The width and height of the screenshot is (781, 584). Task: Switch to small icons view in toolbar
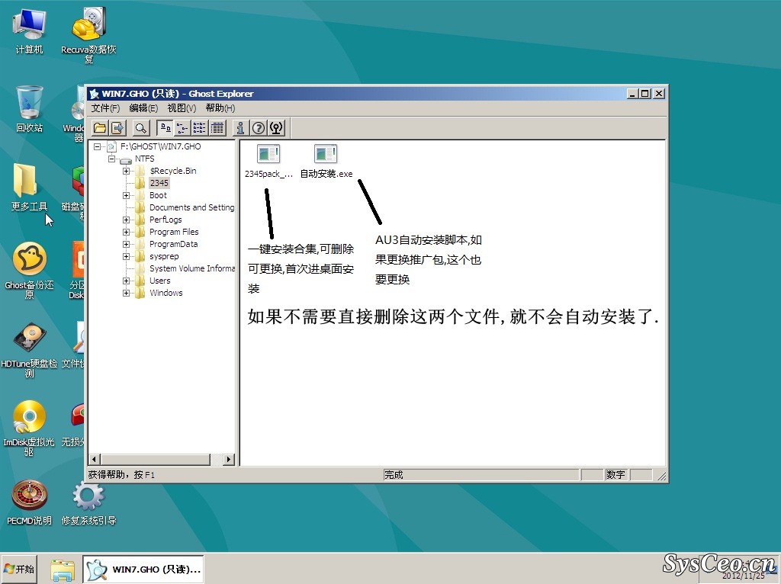tap(182, 128)
